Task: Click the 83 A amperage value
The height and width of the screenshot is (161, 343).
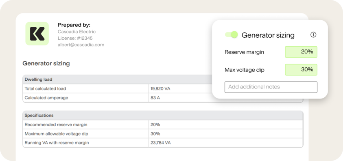Action: [x=155, y=98]
